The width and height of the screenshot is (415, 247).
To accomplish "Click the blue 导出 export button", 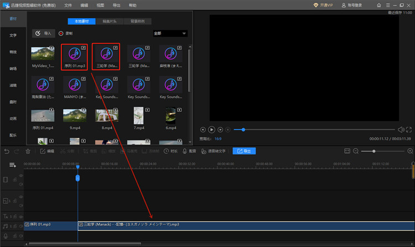I will [x=244, y=151].
